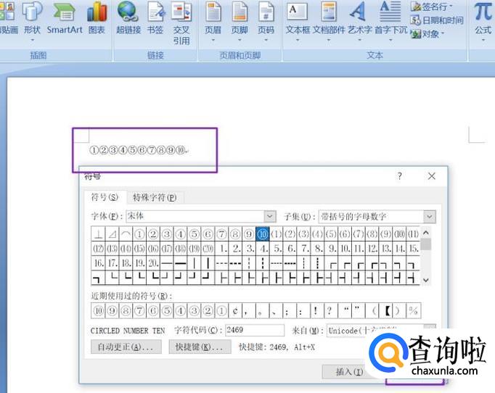The width and height of the screenshot is (495, 393).
Task: Switch to the 特殊字符(P) tab
Action: 155,198
